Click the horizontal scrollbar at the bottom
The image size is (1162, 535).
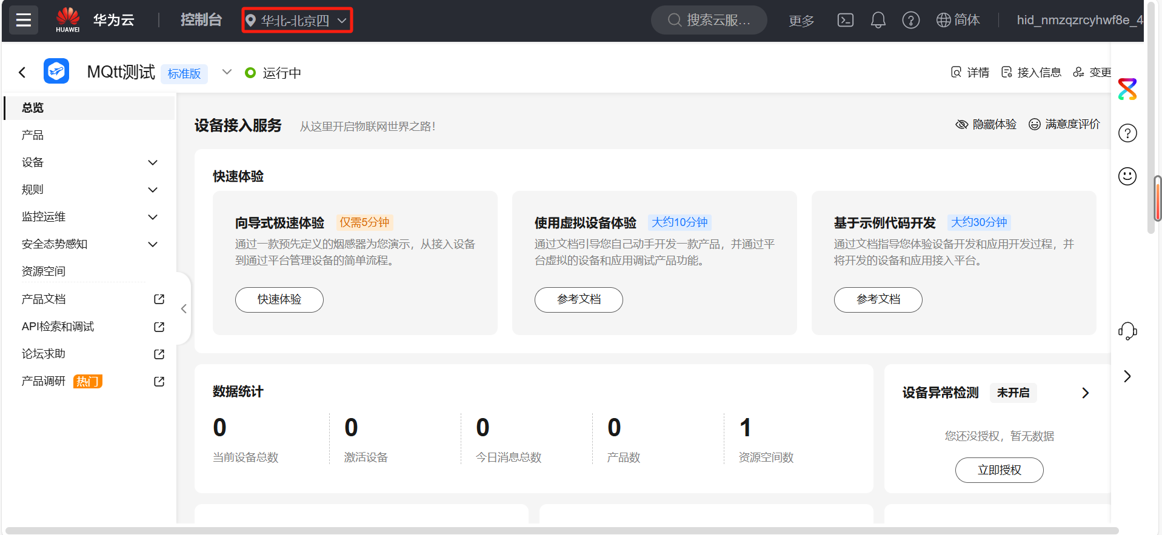(x=561, y=531)
